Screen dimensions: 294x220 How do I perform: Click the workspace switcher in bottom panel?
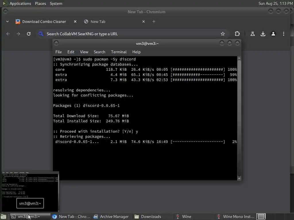261,217
